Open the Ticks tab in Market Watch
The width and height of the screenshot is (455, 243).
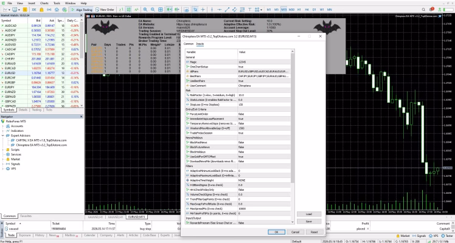pyautogui.click(x=49, y=110)
